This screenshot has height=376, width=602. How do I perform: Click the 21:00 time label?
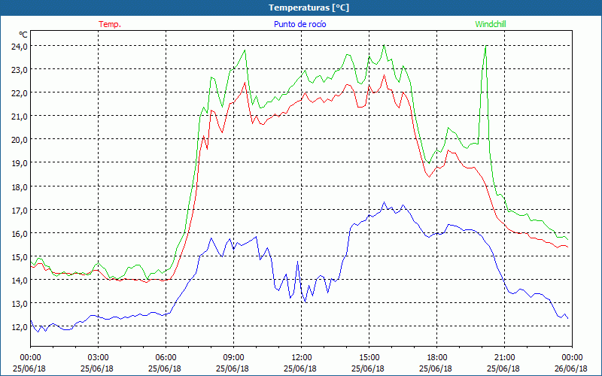pyautogui.click(x=504, y=358)
